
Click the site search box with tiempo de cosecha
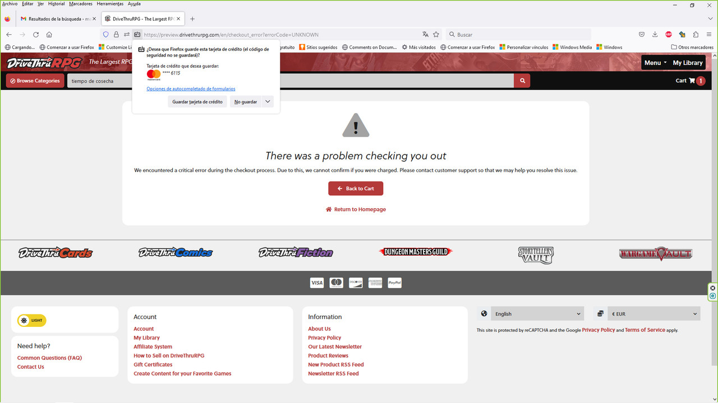coord(291,81)
